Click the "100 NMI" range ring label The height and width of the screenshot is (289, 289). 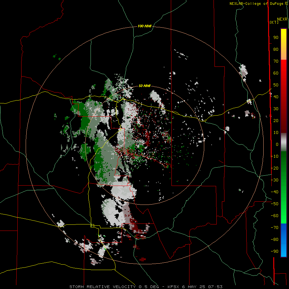(x=144, y=26)
